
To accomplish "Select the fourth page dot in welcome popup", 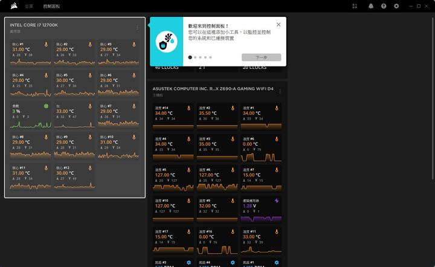I will [x=205, y=57].
